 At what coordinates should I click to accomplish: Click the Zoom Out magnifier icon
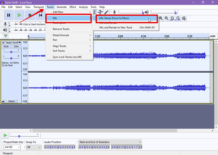pos(166,18)
